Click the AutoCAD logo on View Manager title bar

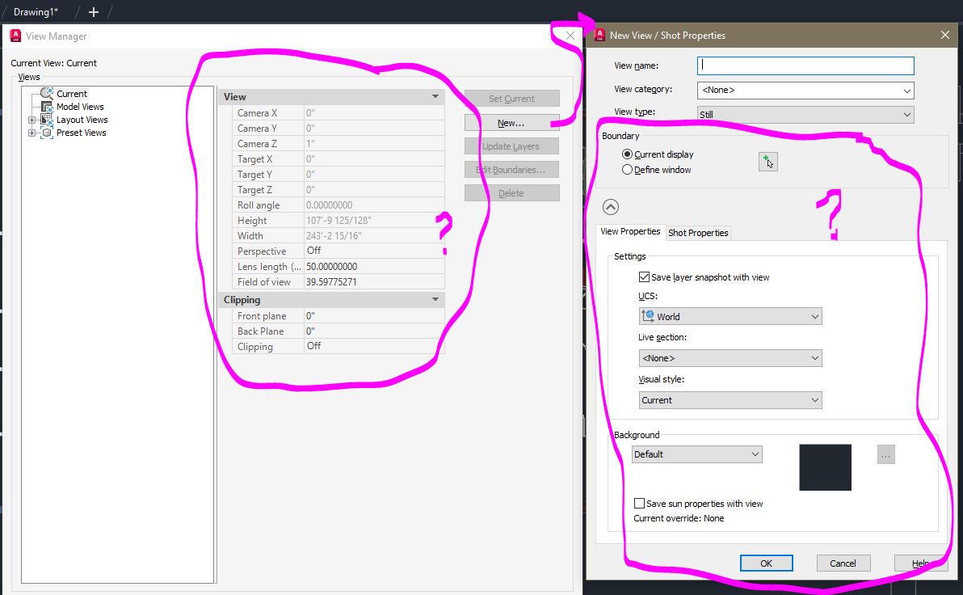15,36
